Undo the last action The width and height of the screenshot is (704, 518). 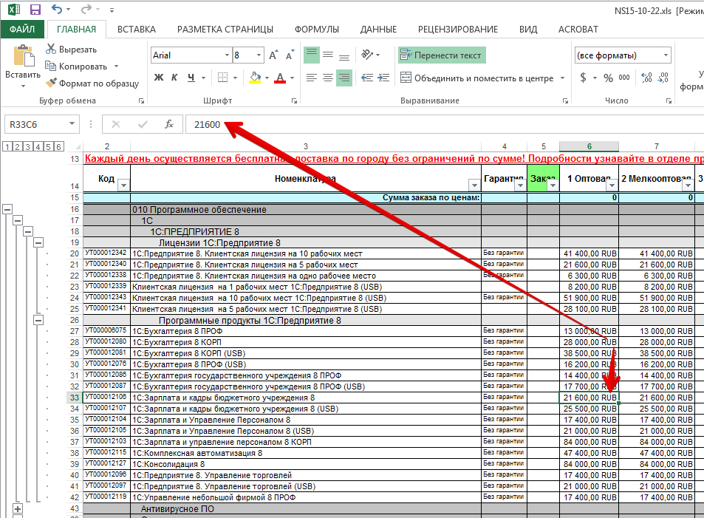pyautogui.click(x=57, y=9)
